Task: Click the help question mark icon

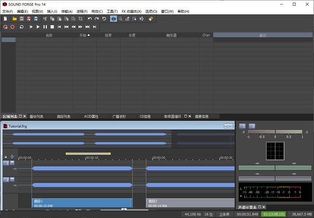Action: click(151, 19)
